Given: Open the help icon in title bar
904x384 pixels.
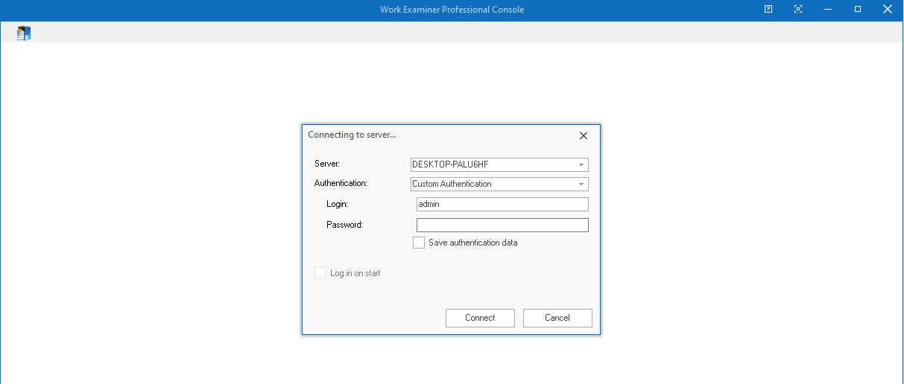Looking at the screenshot, I should [x=768, y=10].
